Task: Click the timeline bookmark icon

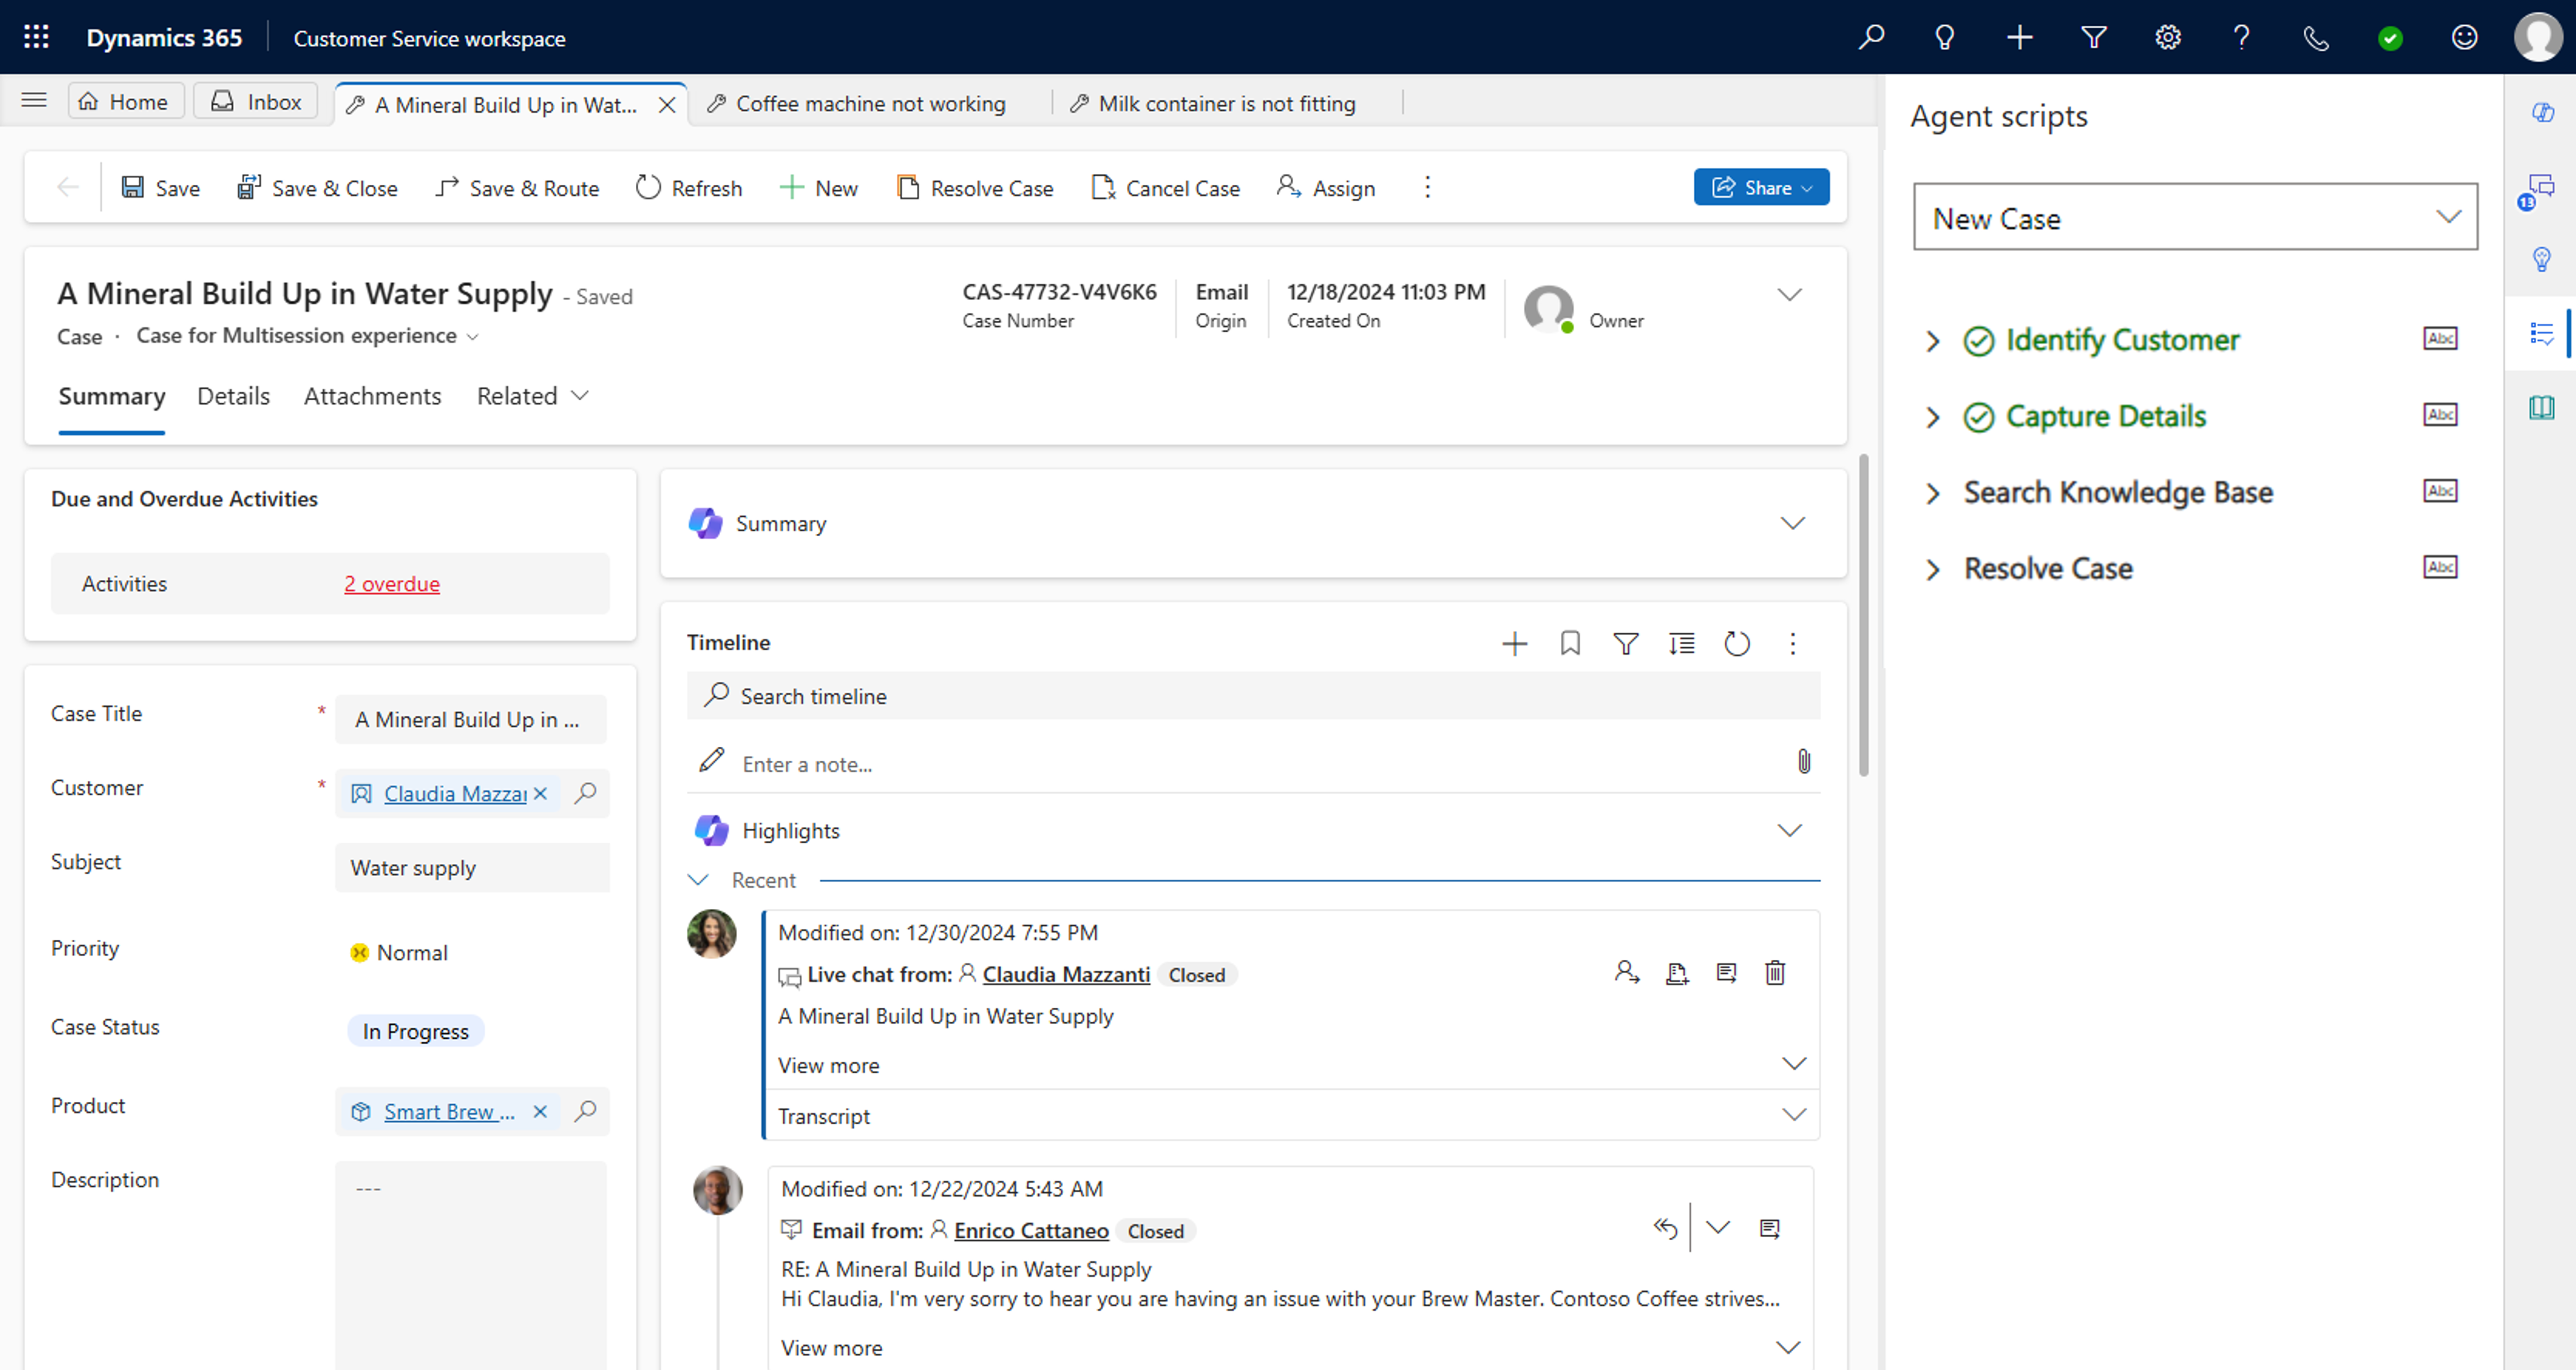Action: coord(1570,644)
